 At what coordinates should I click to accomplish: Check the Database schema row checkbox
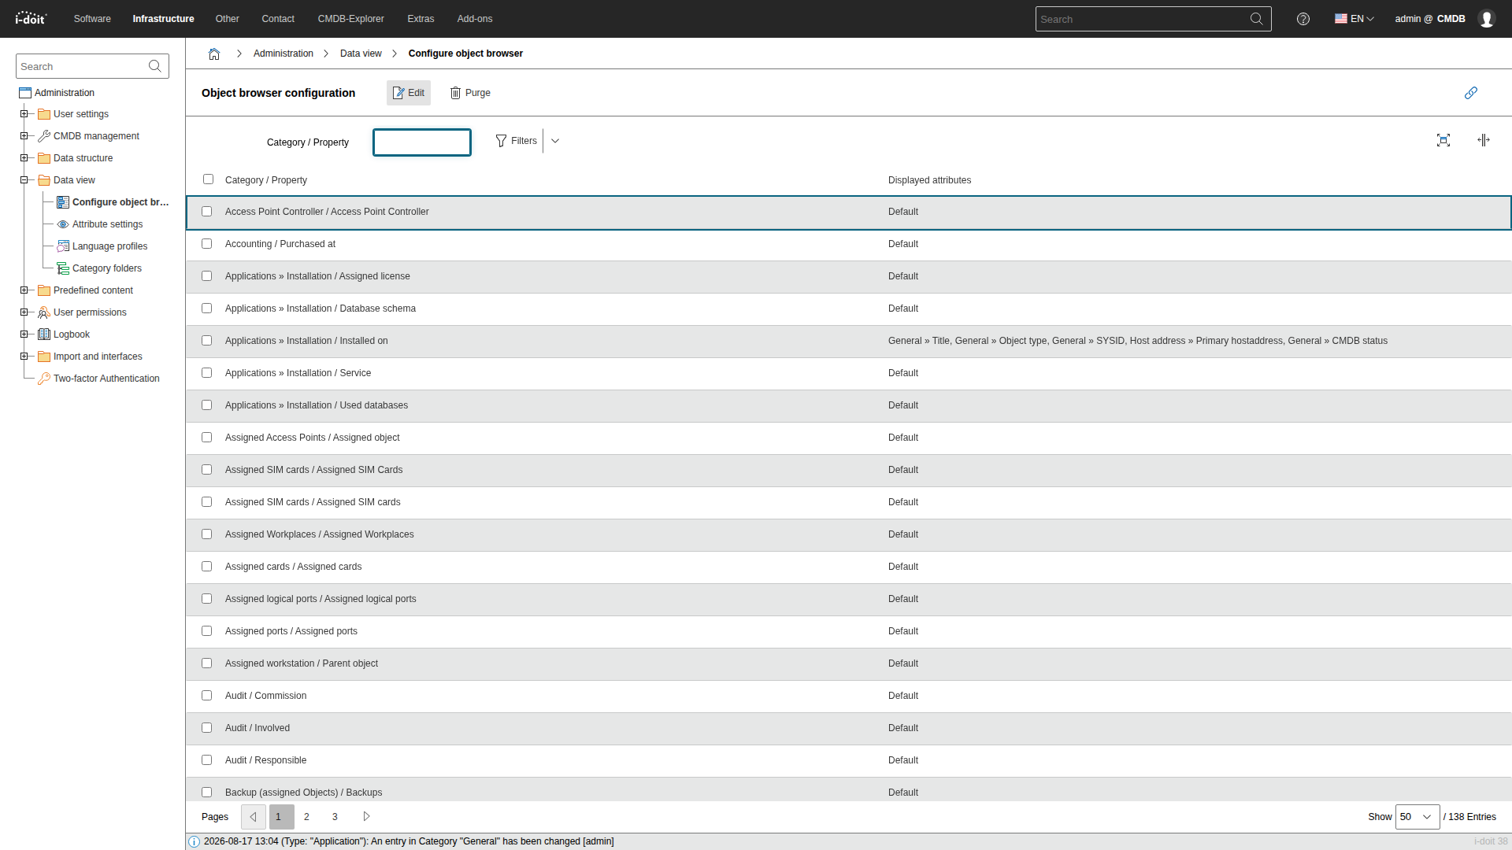[x=206, y=309]
